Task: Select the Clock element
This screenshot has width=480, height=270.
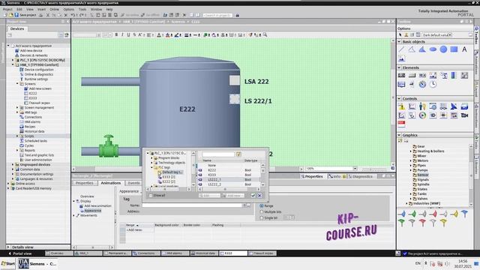Action: pyautogui.click(x=433, y=84)
